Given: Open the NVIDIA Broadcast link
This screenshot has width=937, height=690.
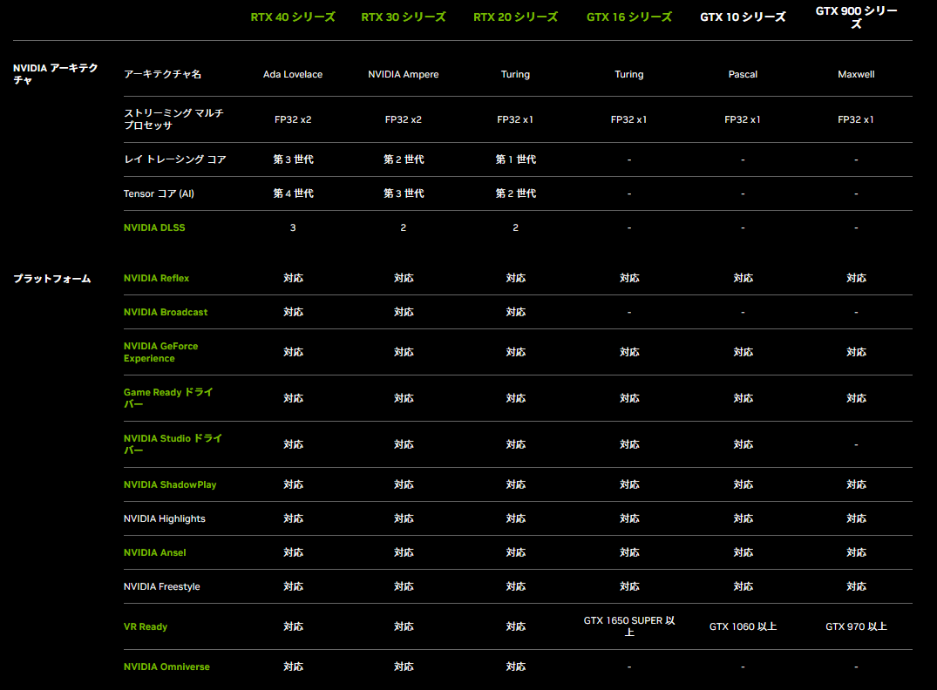Looking at the screenshot, I should 166,313.
